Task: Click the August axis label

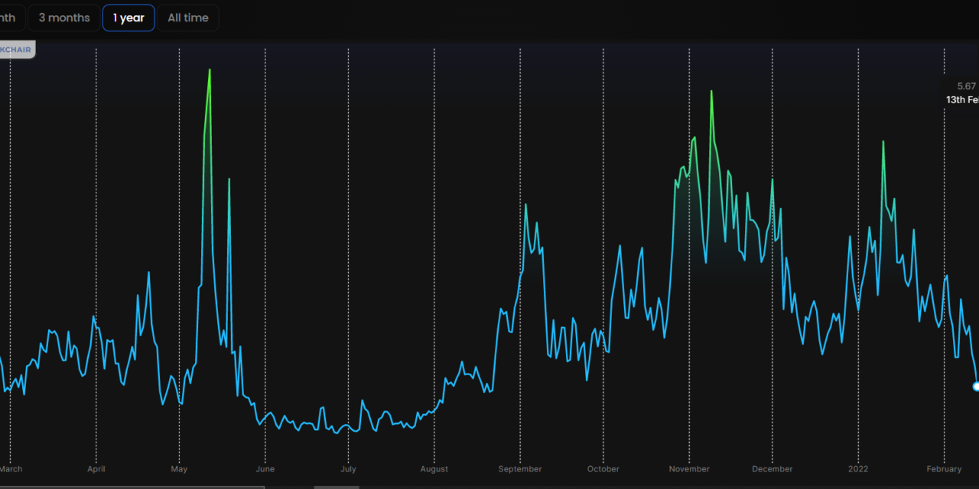Action: 434,469
